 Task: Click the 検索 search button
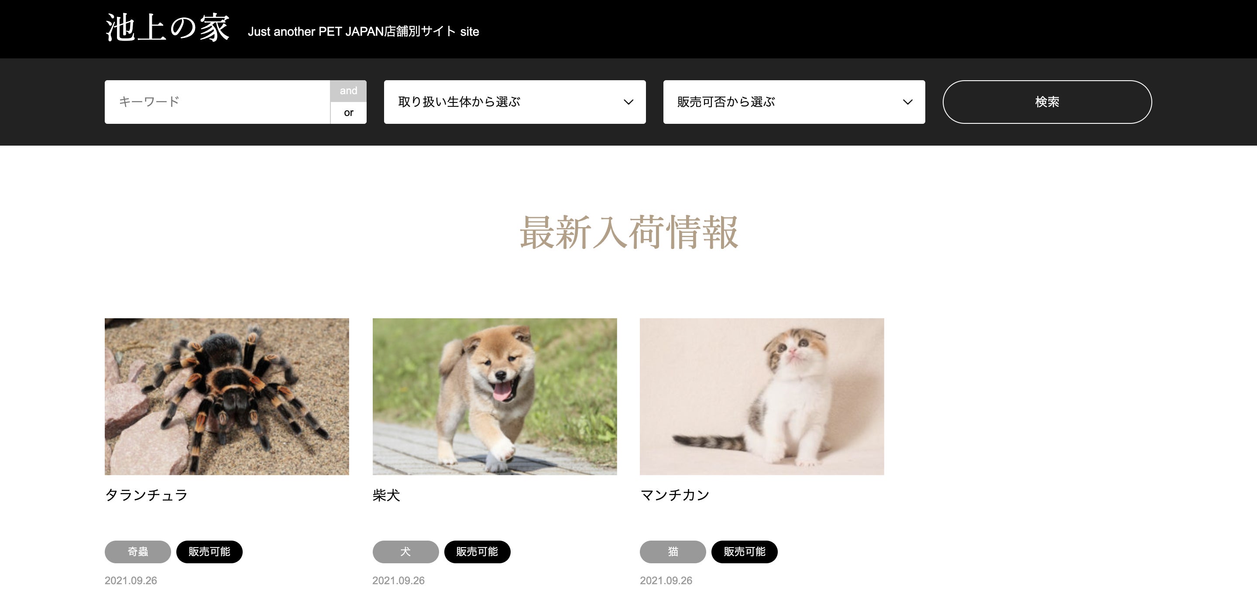[1047, 102]
